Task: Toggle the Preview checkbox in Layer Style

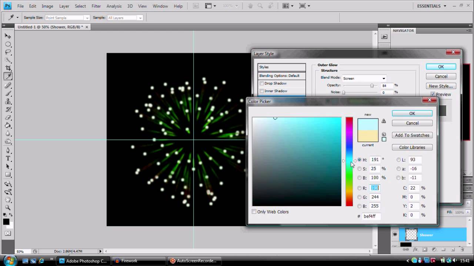Action: pos(433,94)
